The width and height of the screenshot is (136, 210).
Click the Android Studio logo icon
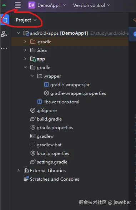(4, 5)
